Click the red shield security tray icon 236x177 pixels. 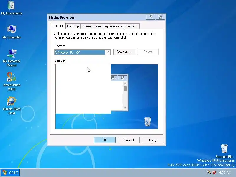[x=214, y=173]
